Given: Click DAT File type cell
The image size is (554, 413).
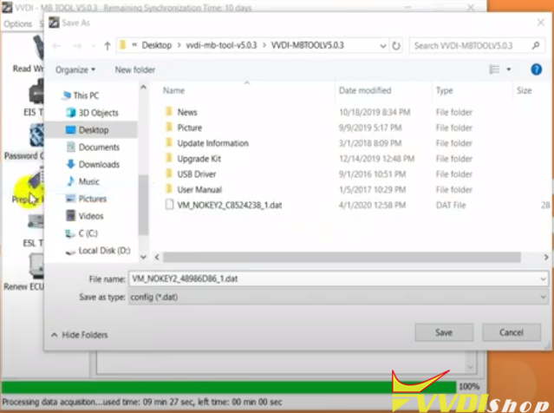Looking at the screenshot, I should click(451, 205).
